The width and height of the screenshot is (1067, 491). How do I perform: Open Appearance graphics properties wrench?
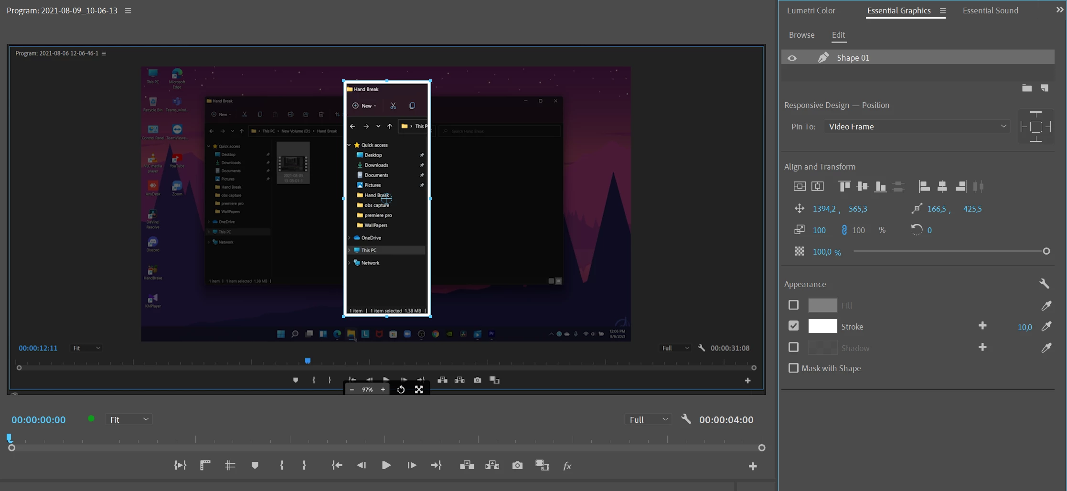(1045, 284)
